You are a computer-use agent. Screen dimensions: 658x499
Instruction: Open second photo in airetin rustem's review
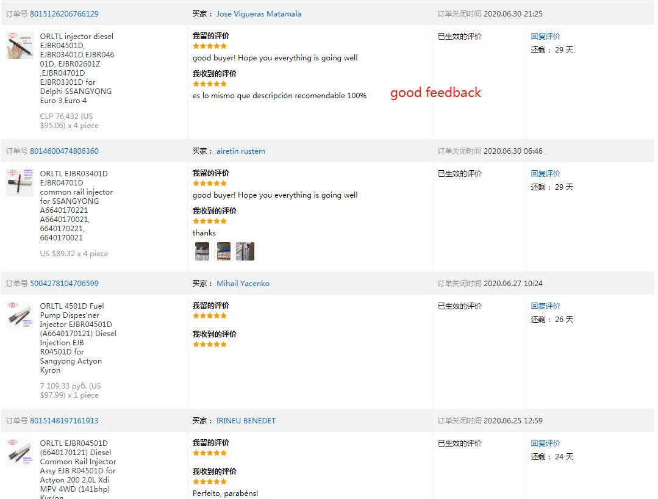tap(224, 251)
